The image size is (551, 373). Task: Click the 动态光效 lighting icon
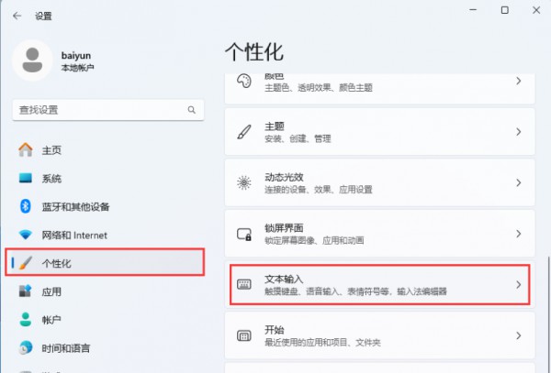[244, 182]
